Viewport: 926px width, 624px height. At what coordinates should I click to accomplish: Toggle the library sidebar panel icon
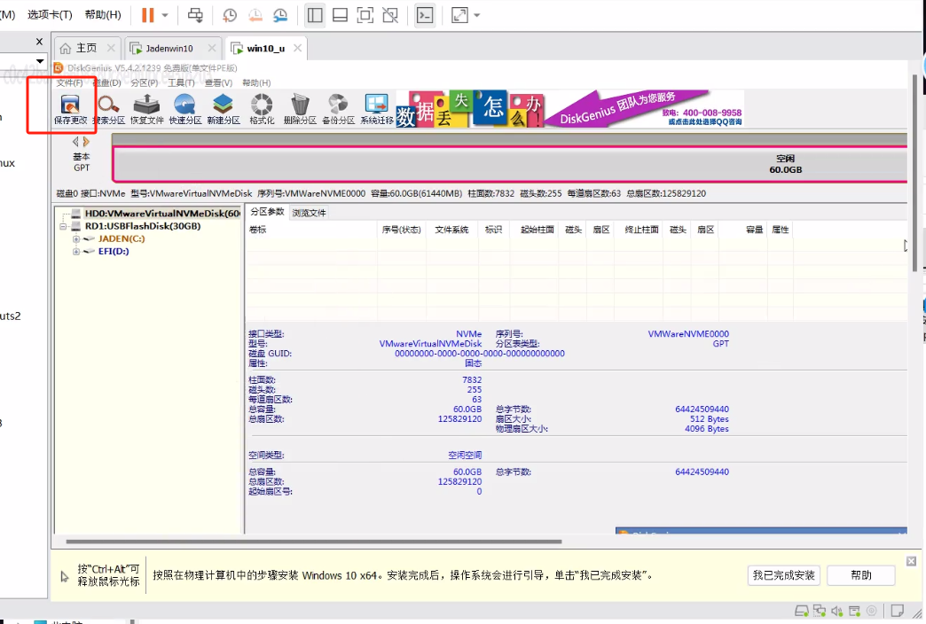coord(316,15)
